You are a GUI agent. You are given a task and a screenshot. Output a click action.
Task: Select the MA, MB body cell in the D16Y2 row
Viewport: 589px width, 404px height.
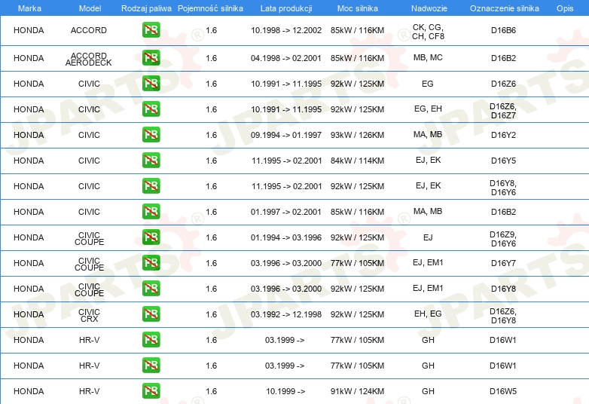(x=428, y=134)
